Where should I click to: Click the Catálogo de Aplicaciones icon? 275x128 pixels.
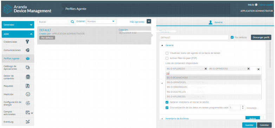point(27,68)
